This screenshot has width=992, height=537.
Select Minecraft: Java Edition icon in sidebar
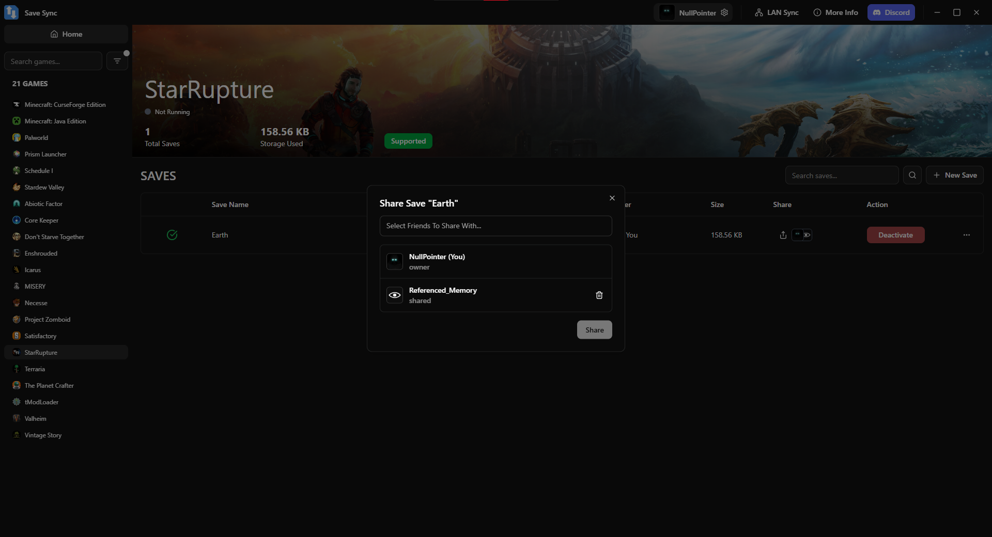pos(17,121)
